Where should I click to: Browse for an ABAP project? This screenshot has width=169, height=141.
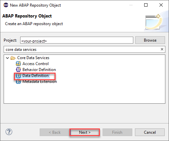(150, 40)
